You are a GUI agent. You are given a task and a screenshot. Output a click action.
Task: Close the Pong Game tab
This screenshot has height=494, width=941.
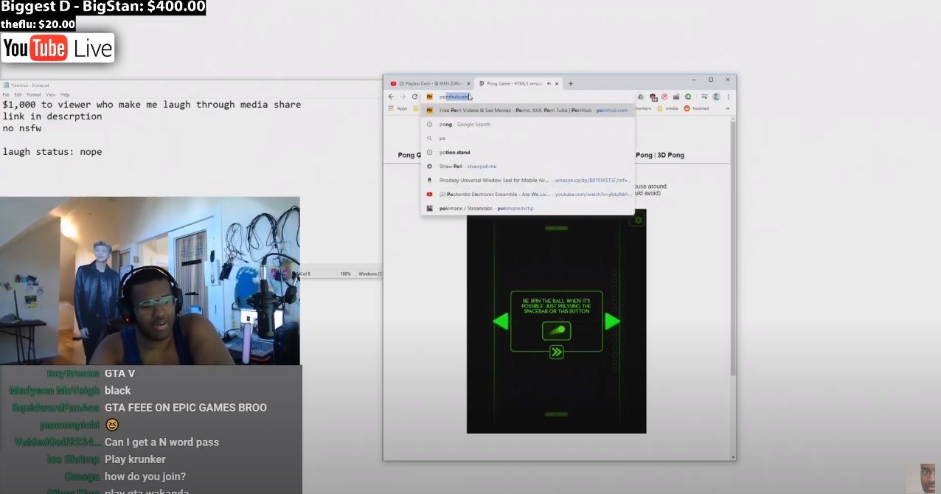pyautogui.click(x=558, y=83)
